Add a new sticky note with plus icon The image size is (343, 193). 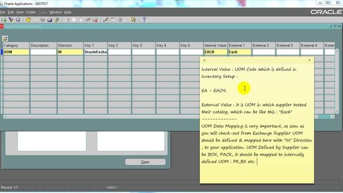coord(204,60)
